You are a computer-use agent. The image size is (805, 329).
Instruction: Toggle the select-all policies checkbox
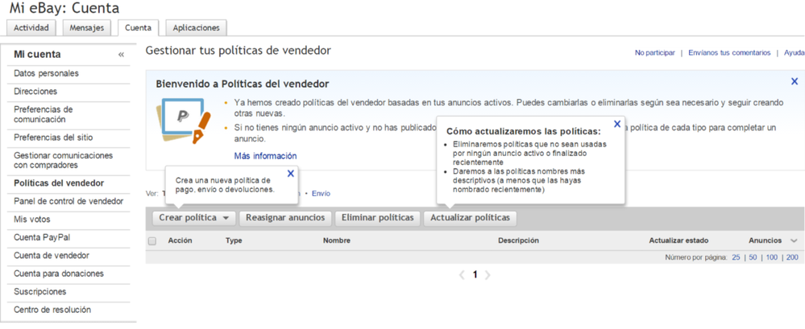pyautogui.click(x=152, y=241)
